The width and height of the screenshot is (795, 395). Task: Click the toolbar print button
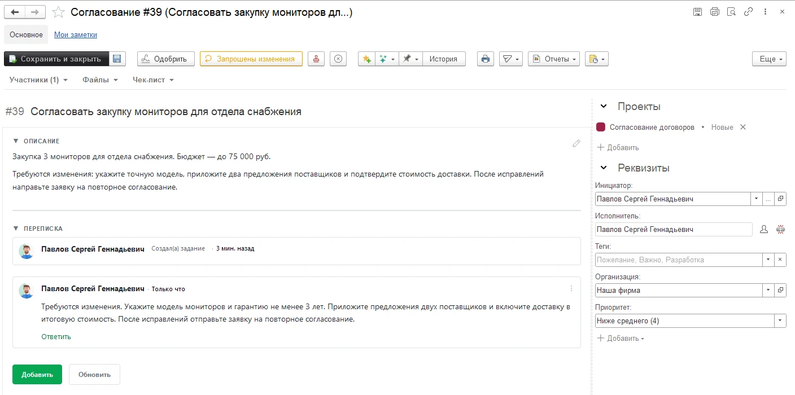point(486,59)
